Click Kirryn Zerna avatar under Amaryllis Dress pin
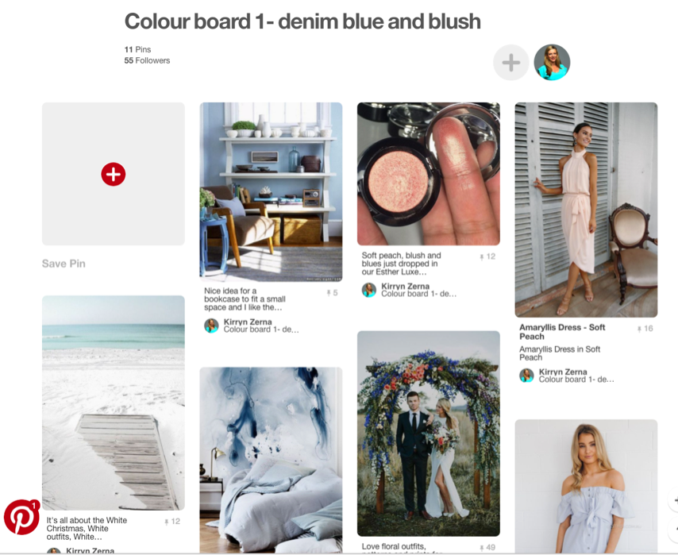This screenshot has height=555, width=678. (x=526, y=375)
